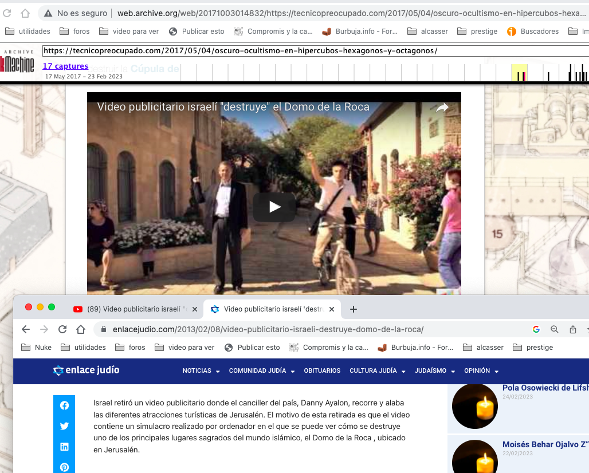
Task: Click the browser back arrow in lower window
Action: 25,329
